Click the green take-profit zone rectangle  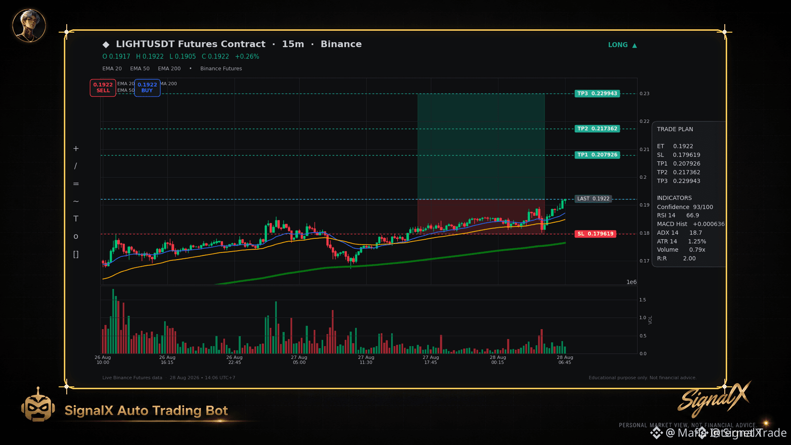point(481,147)
